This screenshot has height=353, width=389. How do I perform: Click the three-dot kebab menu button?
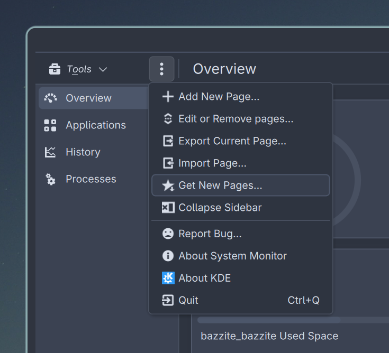click(x=161, y=69)
